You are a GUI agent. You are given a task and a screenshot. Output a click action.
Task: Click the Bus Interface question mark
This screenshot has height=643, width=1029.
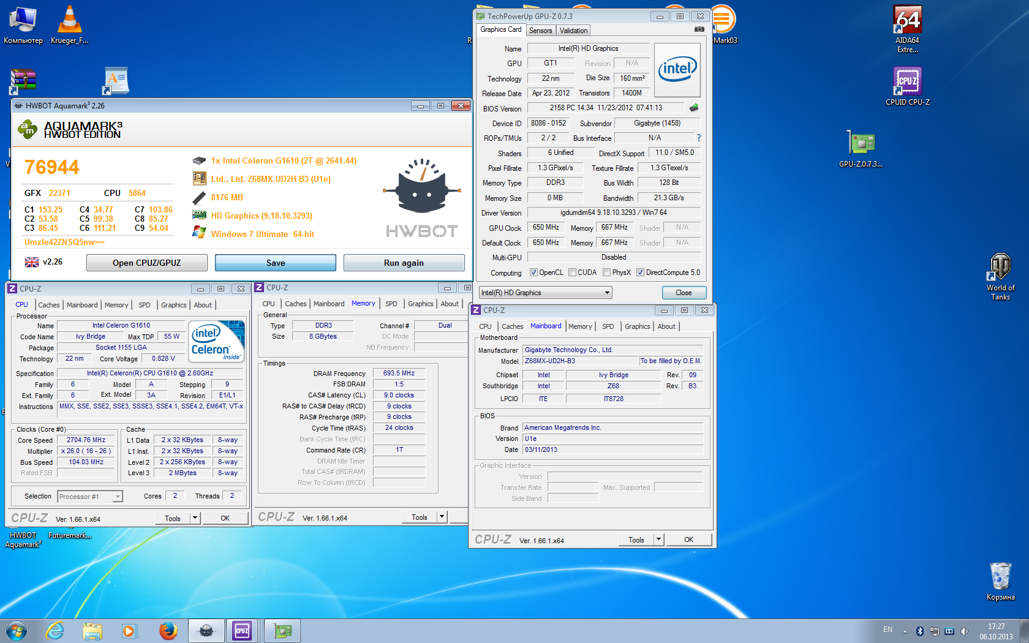[698, 138]
